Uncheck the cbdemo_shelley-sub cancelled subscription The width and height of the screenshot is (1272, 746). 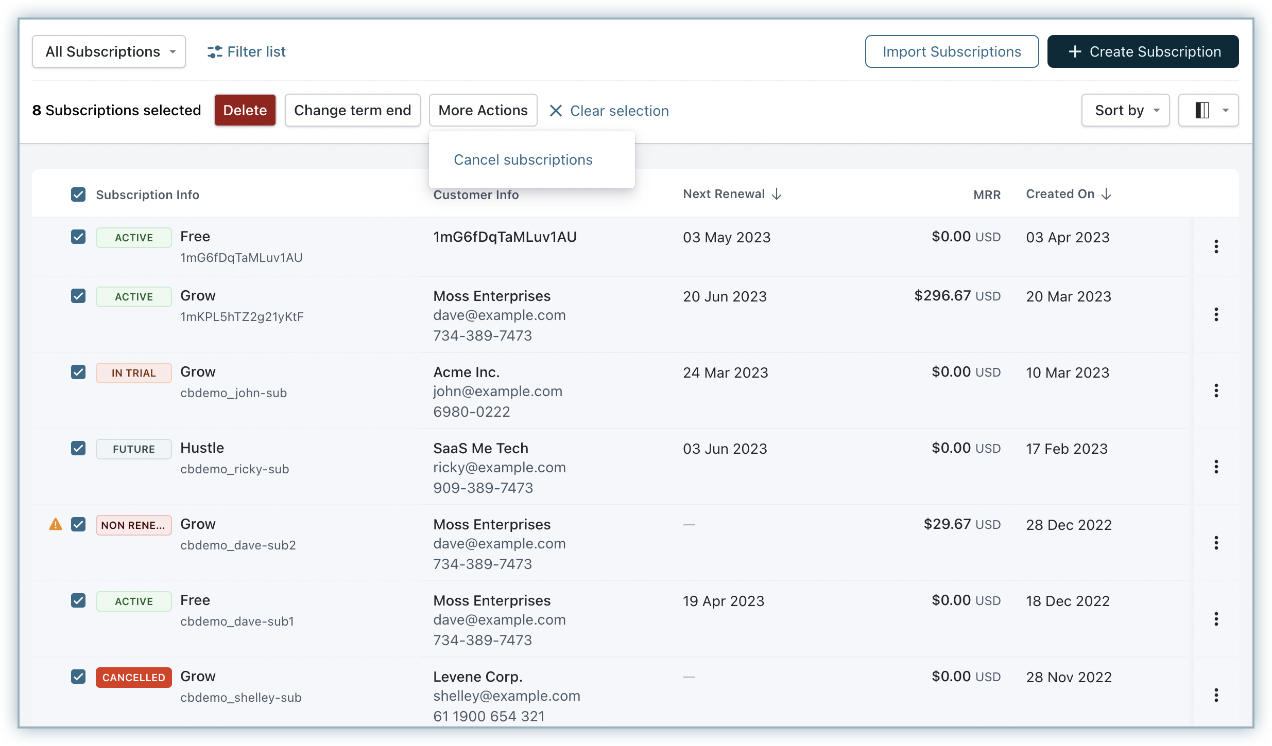78,677
